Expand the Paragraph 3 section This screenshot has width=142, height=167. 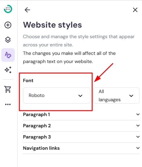pos(81,137)
